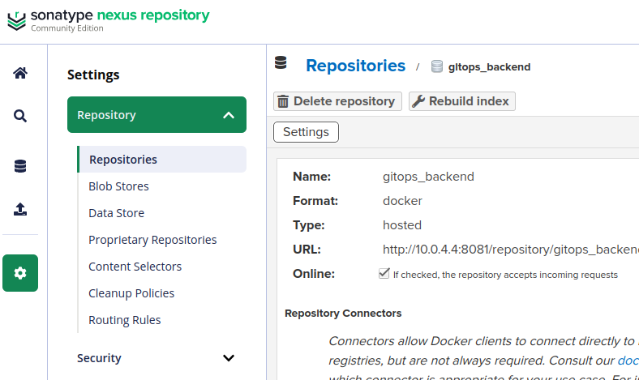Expand the Security section chevron

coord(229,358)
